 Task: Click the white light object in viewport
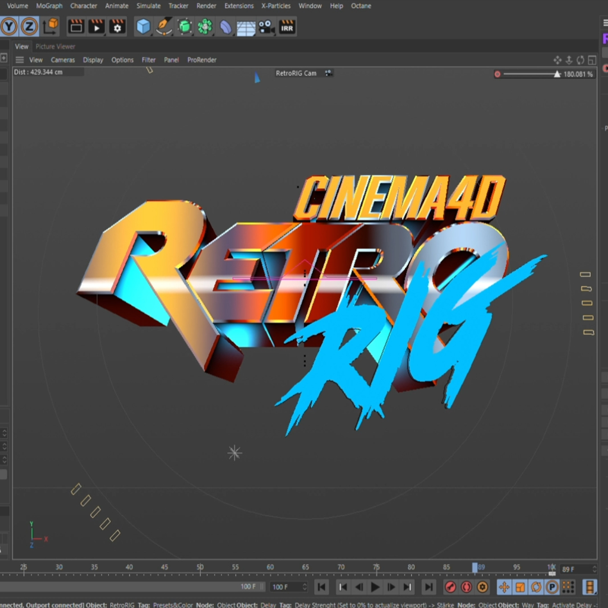click(235, 453)
